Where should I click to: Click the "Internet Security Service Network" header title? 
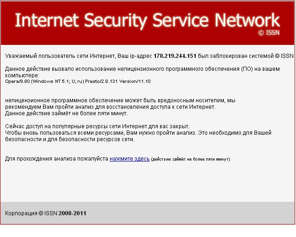tap(147, 20)
